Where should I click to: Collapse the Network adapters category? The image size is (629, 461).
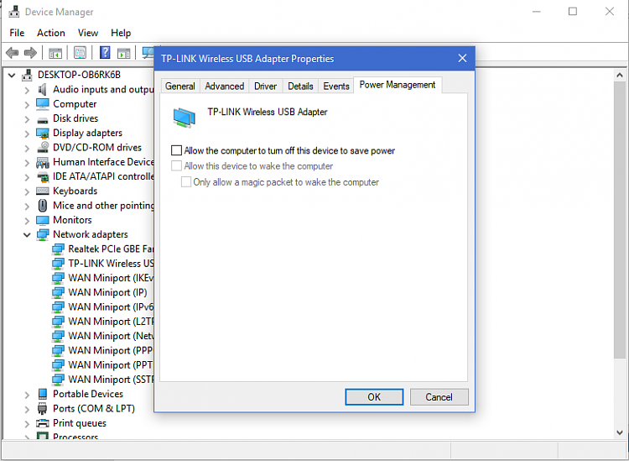(28, 234)
